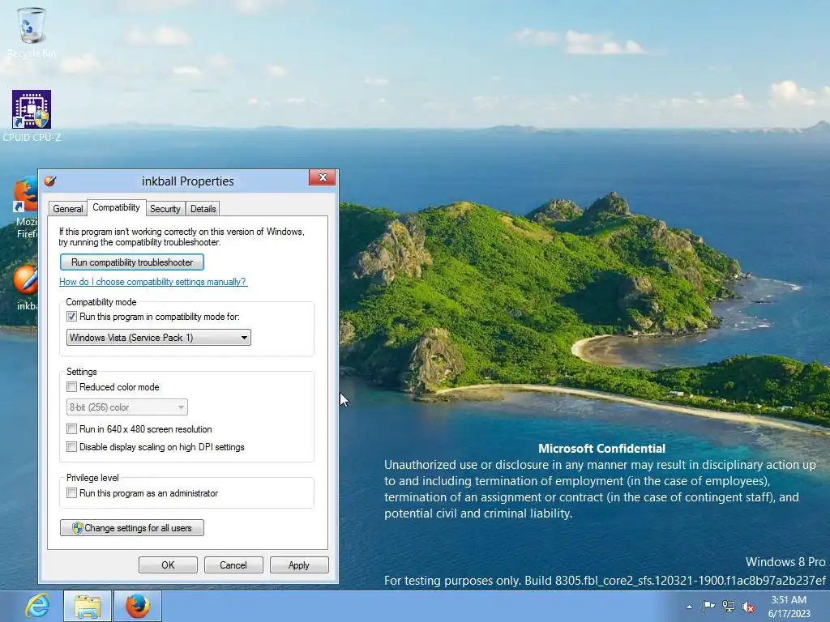
Task: Open File Explorer from the taskbar
Action: coord(88,606)
